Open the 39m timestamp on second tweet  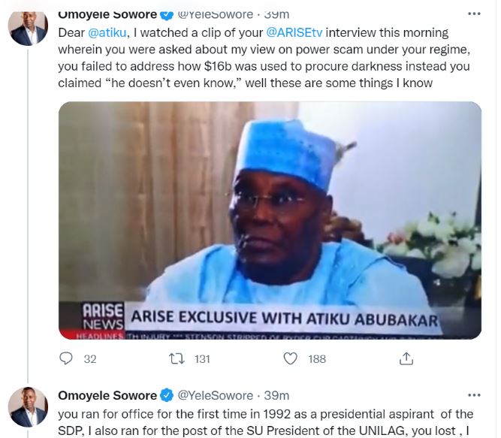coord(276,395)
